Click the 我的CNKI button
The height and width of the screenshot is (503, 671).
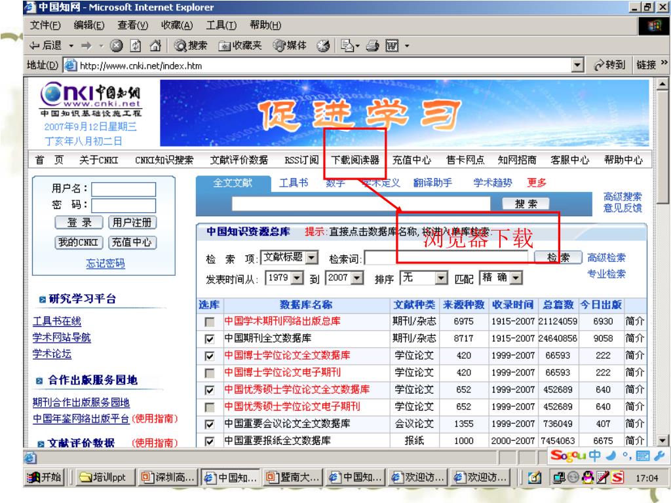[x=79, y=242]
